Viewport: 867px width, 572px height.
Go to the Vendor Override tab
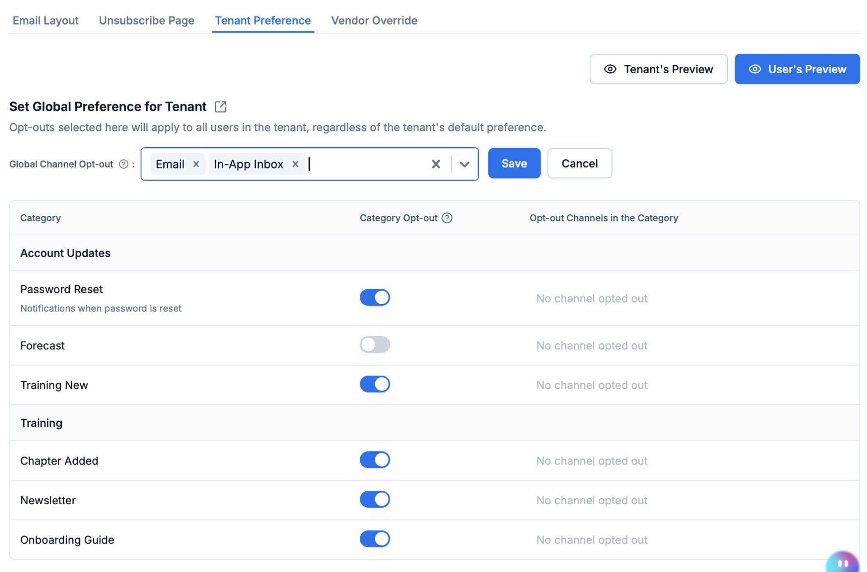[374, 20]
